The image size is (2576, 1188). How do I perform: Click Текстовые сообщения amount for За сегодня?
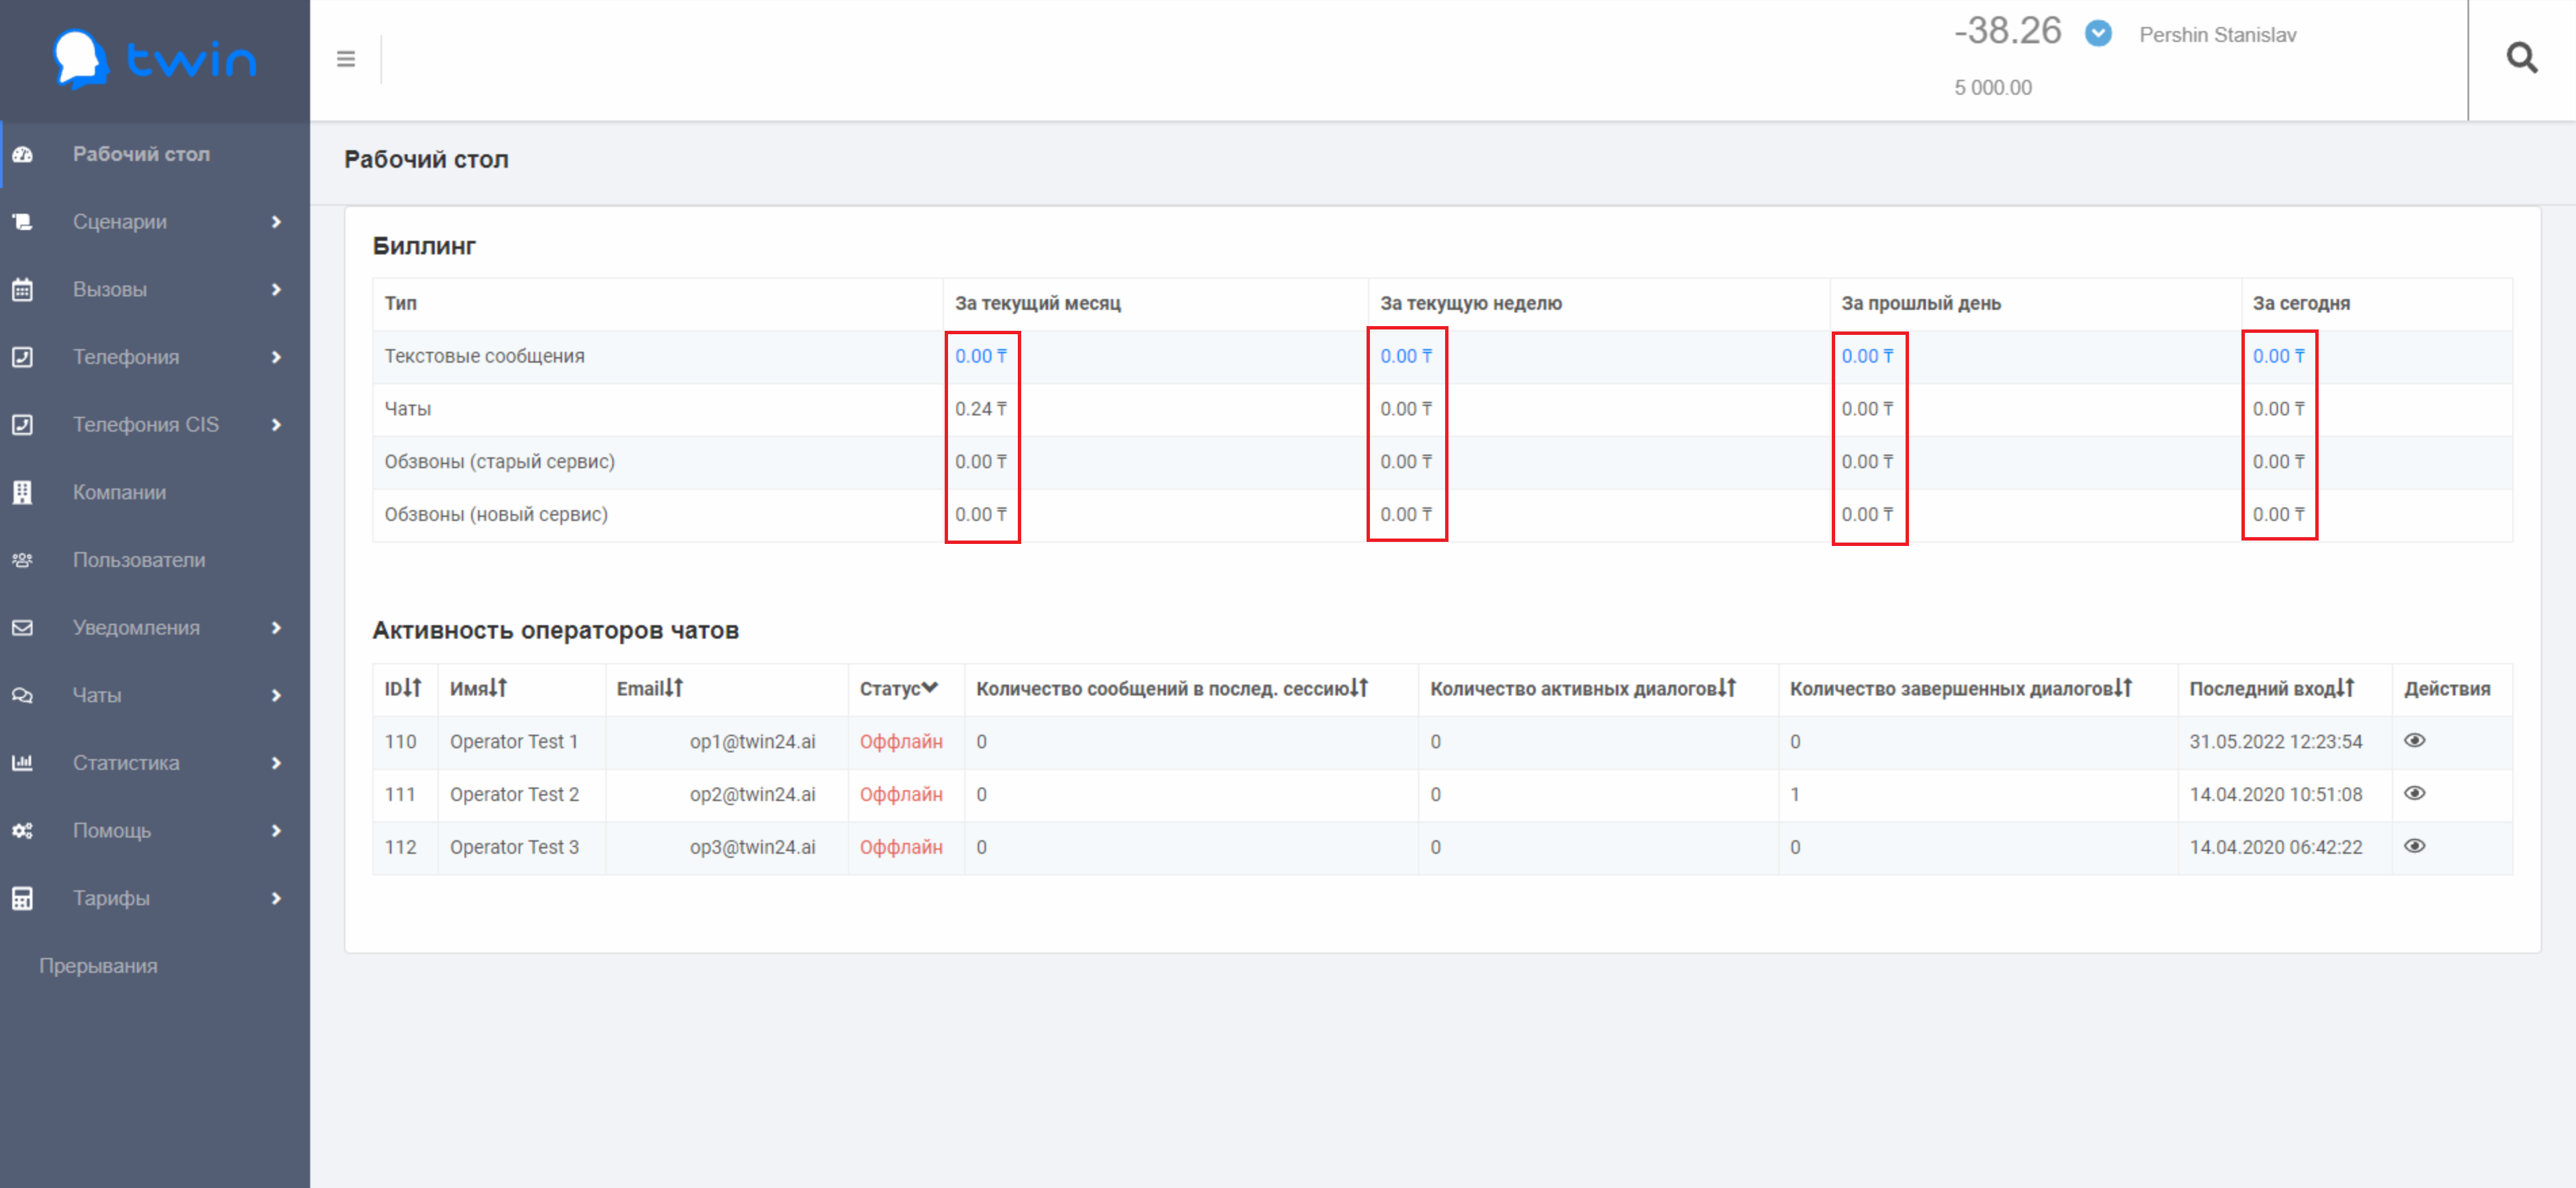coord(2278,357)
